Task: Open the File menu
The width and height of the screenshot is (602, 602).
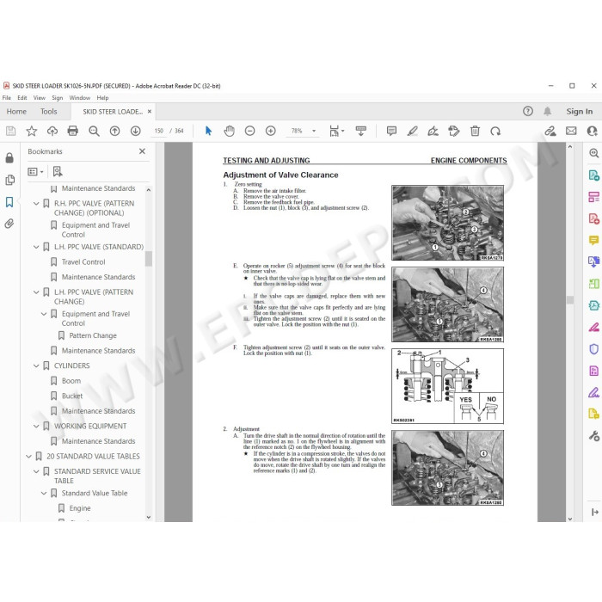Action: 7,98
